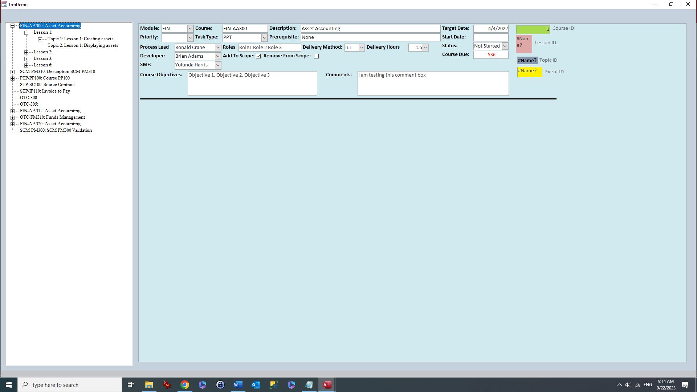Image resolution: width=697 pixels, height=392 pixels.
Task: Toggle the Add To Scope checkbox
Action: [x=258, y=56]
